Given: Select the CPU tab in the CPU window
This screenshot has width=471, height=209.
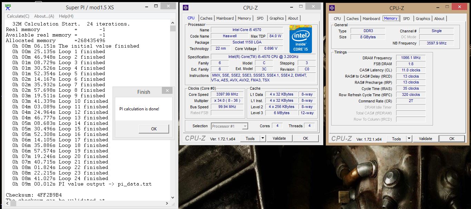Looking at the screenshot, I should (191, 18).
